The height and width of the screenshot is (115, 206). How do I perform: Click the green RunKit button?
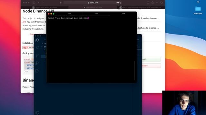point(149,59)
